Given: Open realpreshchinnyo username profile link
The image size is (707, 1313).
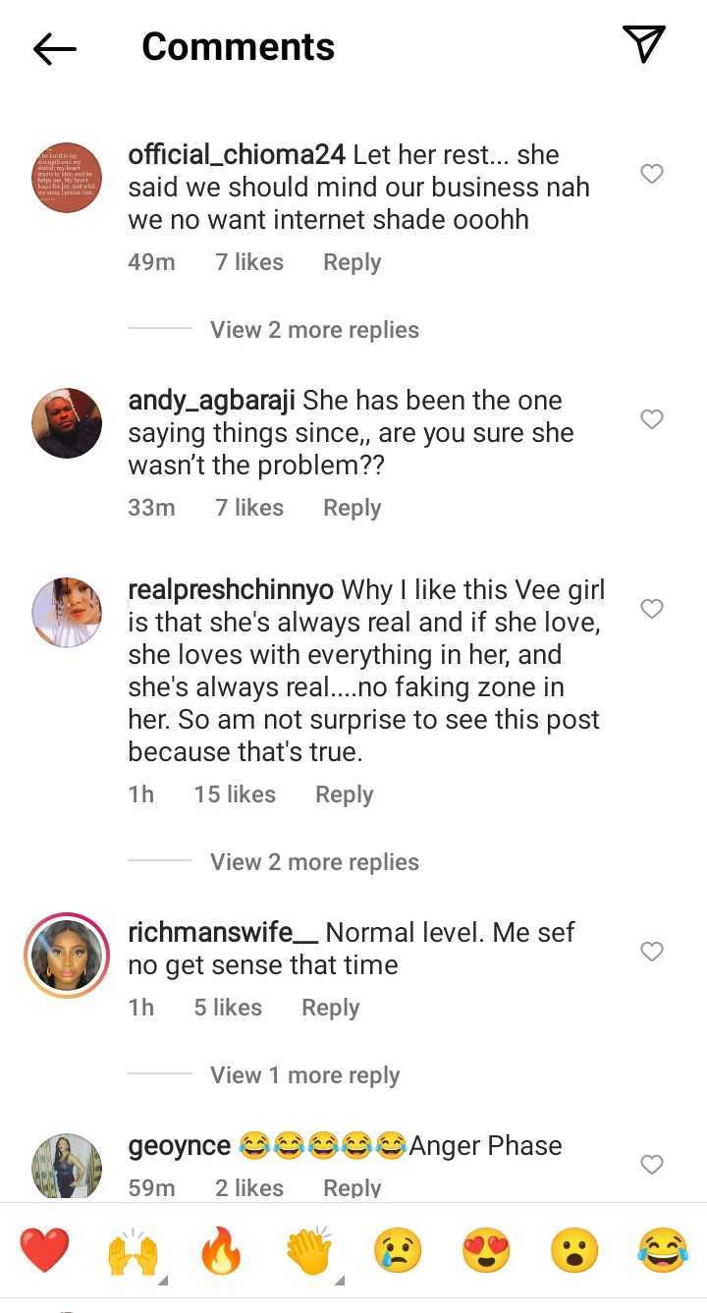Looking at the screenshot, I should 231,590.
